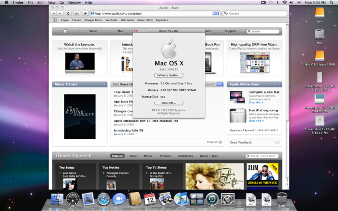Open System Preferences gear in Dock
This screenshot has height=211, width=338.
[228, 199]
